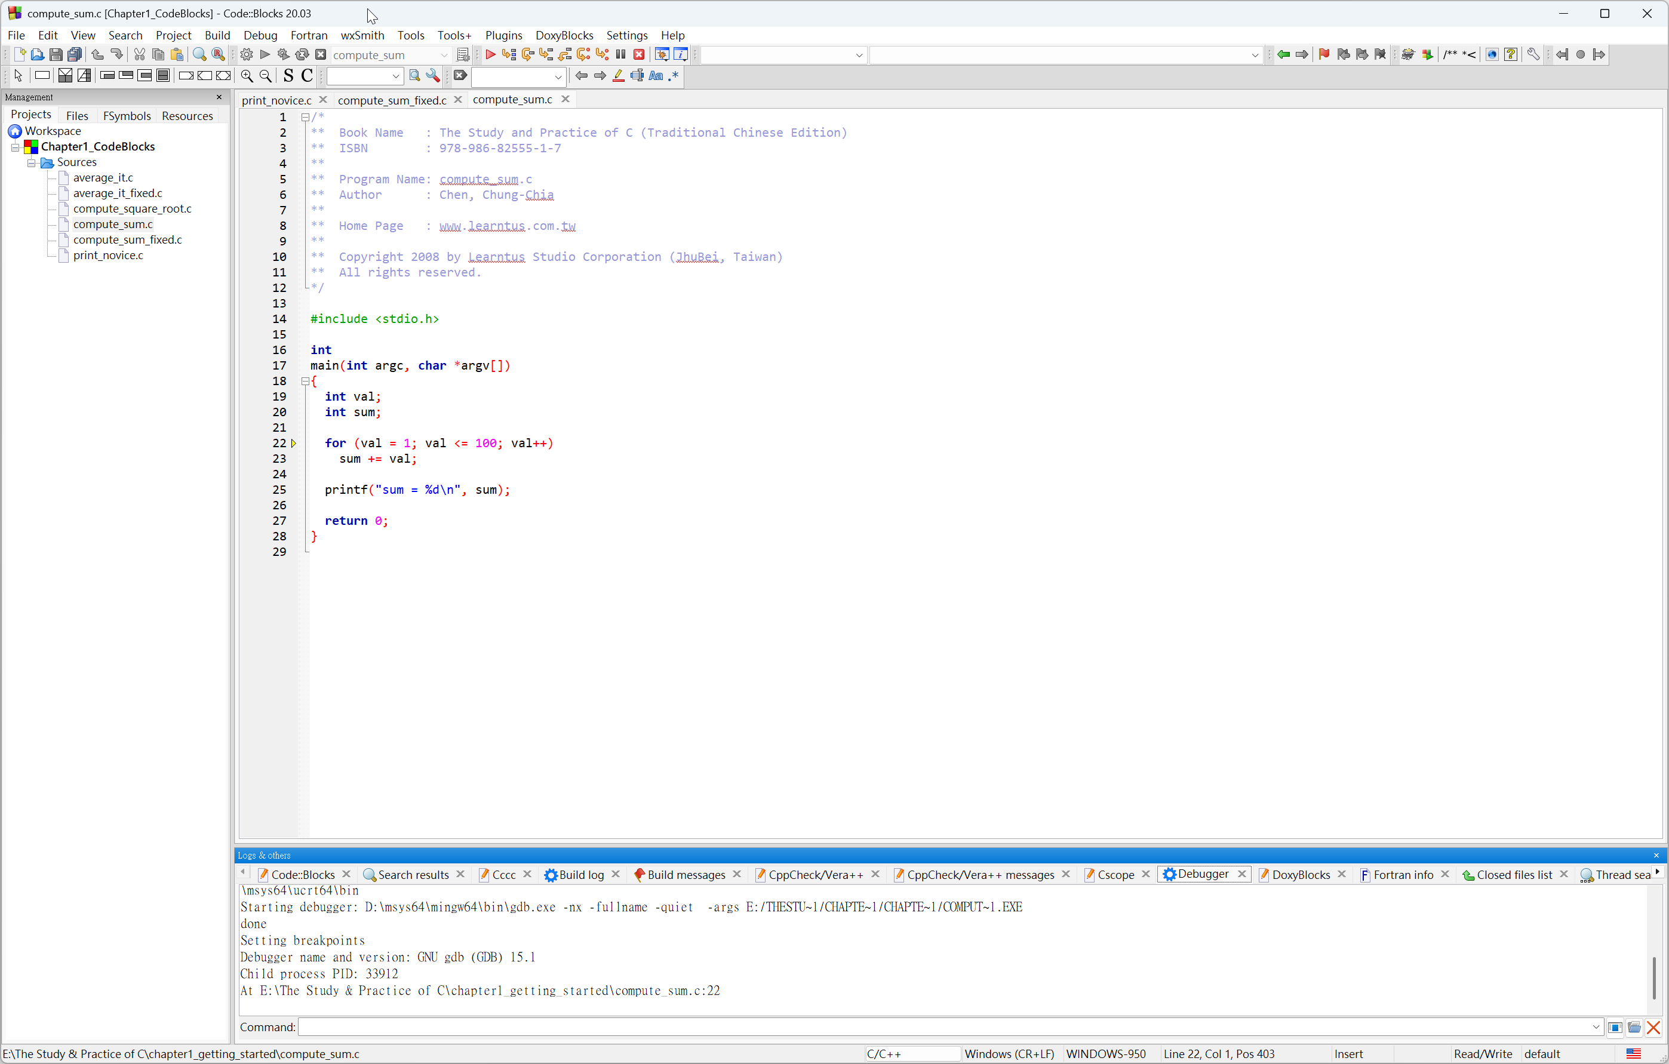Screen dimensions: 1669x1064
Task: Click the Save all files icon
Action: pos(75,55)
